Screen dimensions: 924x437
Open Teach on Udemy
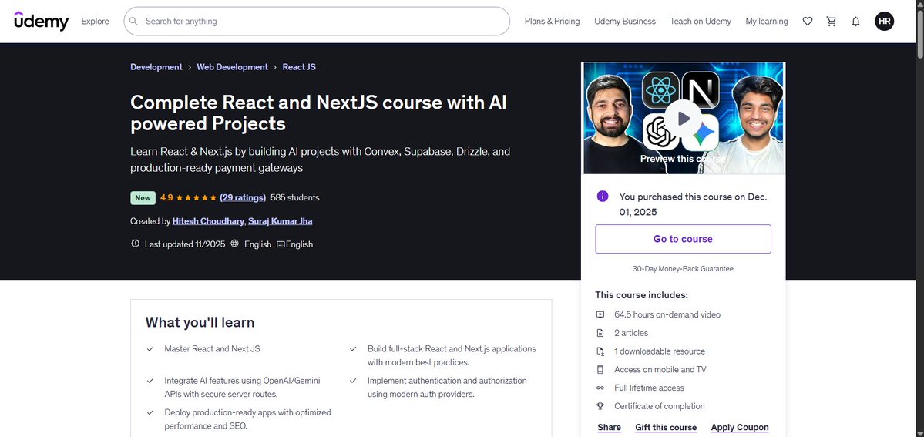701,22
